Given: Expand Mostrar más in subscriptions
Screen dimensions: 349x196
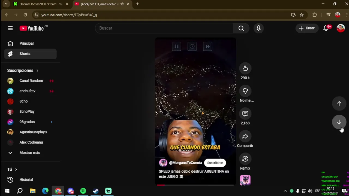Looking at the screenshot, I should coord(30,153).
